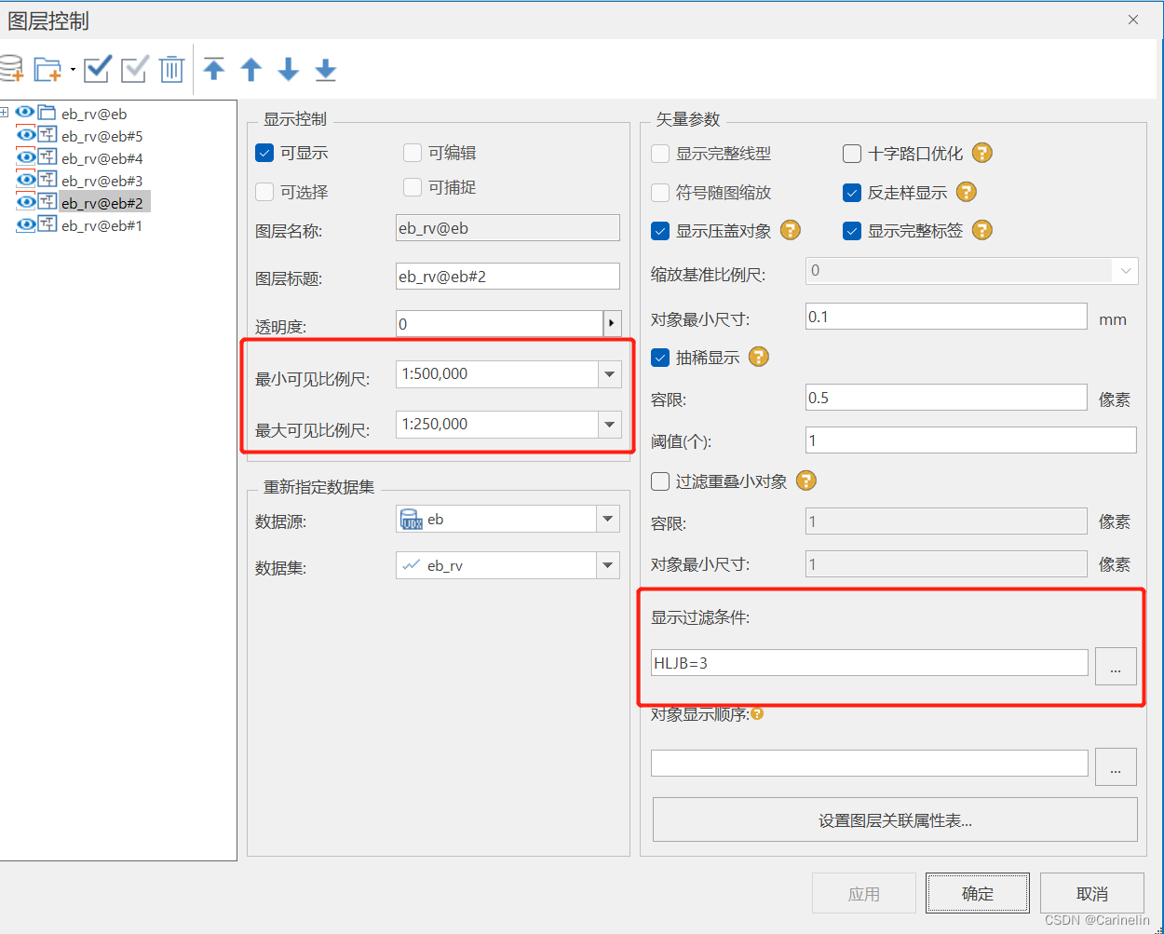
Task: Move layer to top with arrow icon
Action: (x=213, y=69)
